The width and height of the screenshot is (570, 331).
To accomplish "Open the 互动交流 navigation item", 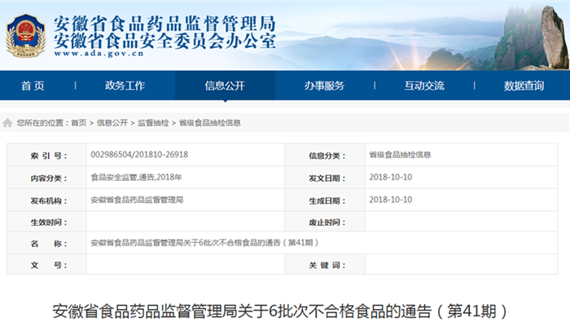I will click(424, 86).
